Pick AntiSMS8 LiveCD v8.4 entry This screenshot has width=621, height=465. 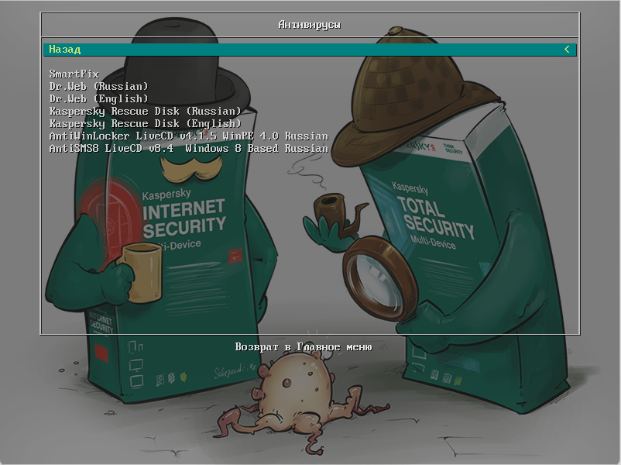click(188, 148)
